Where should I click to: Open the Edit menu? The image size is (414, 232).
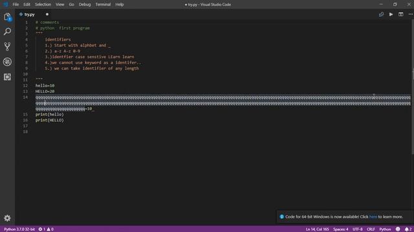click(27, 5)
